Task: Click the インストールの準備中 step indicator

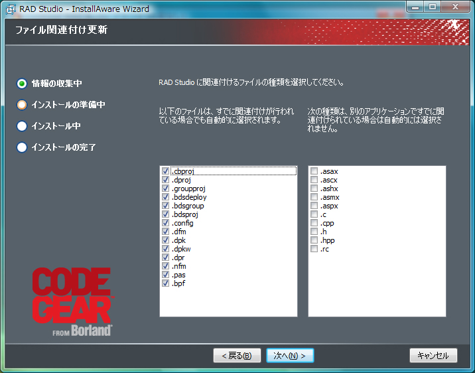Action: [x=22, y=105]
